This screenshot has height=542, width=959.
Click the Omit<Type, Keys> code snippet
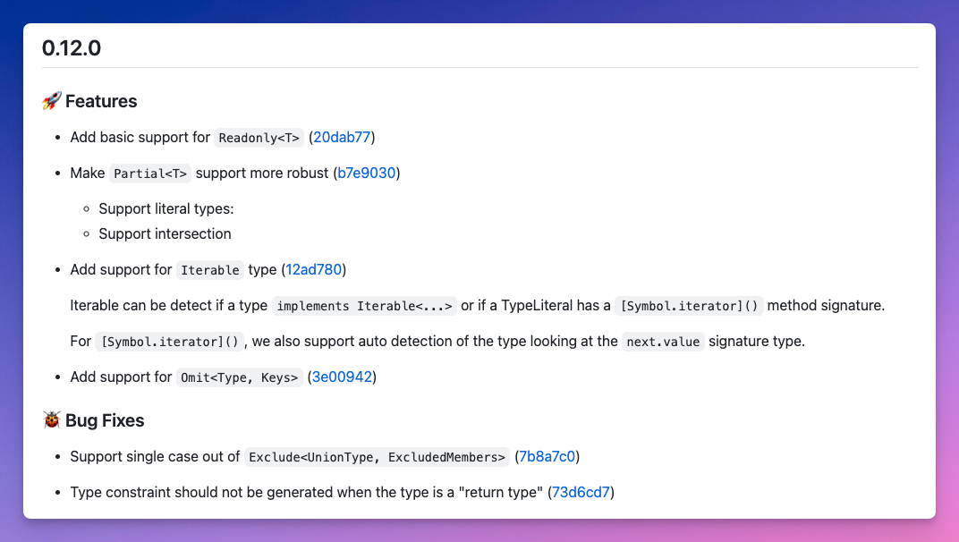tap(239, 377)
